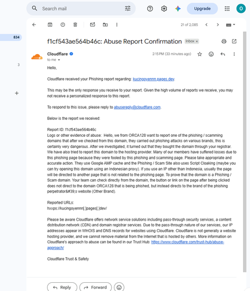Image resolution: width=250 pixels, height=291 pixels.
Task: Click the email subject heading
Action: click(115, 41)
